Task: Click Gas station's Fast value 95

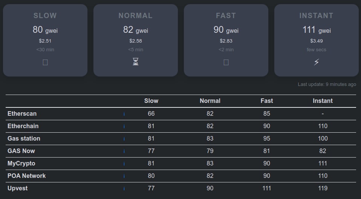Action: (x=267, y=138)
